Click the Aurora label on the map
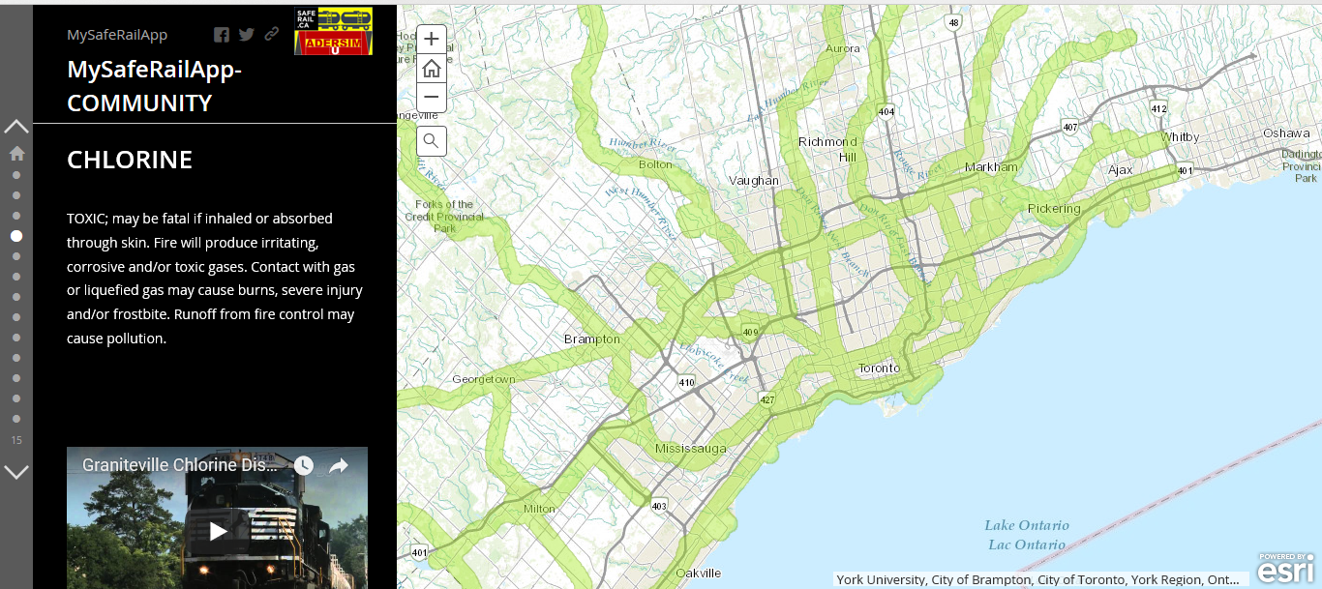The image size is (1322, 589). point(842,48)
